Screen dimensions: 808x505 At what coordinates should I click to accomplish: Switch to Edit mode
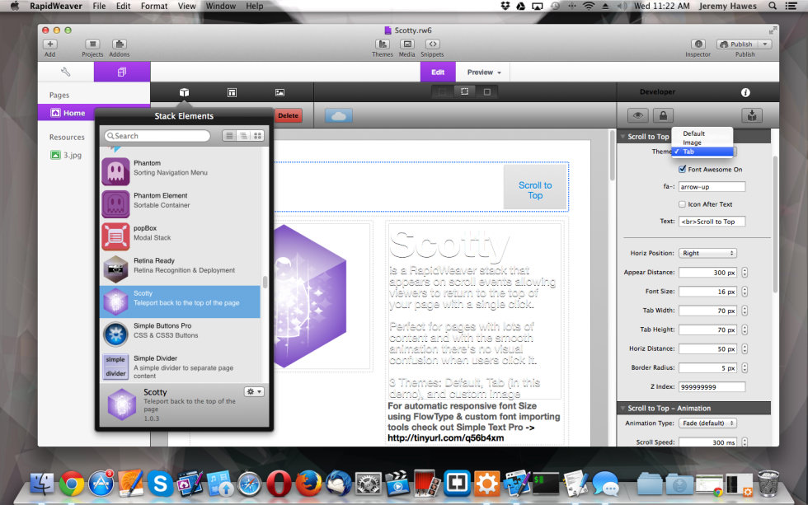point(438,72)
